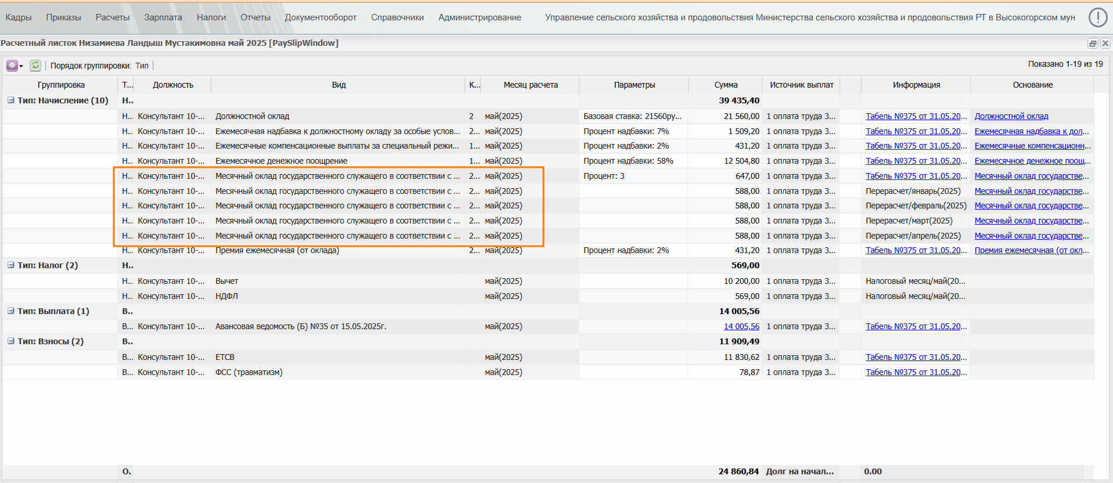The image size is (1113, 483).
Task: Open the Ежемесячные компенсационн... link
Action: pos(1033,146)
